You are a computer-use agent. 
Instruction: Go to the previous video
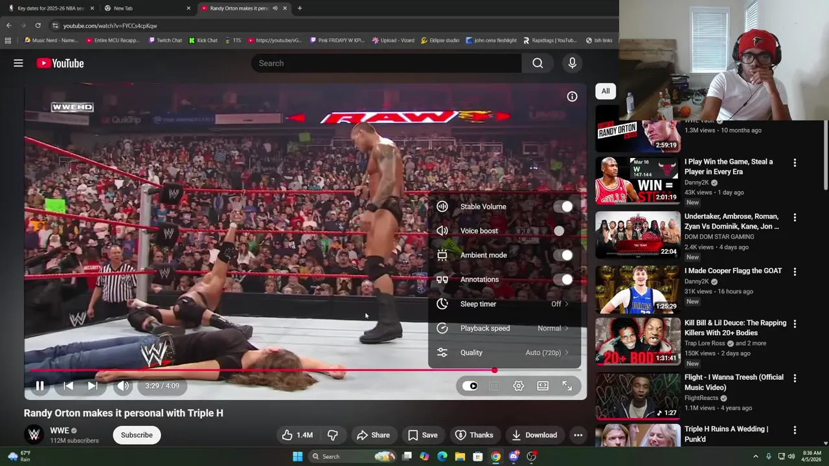pos(68,386)
